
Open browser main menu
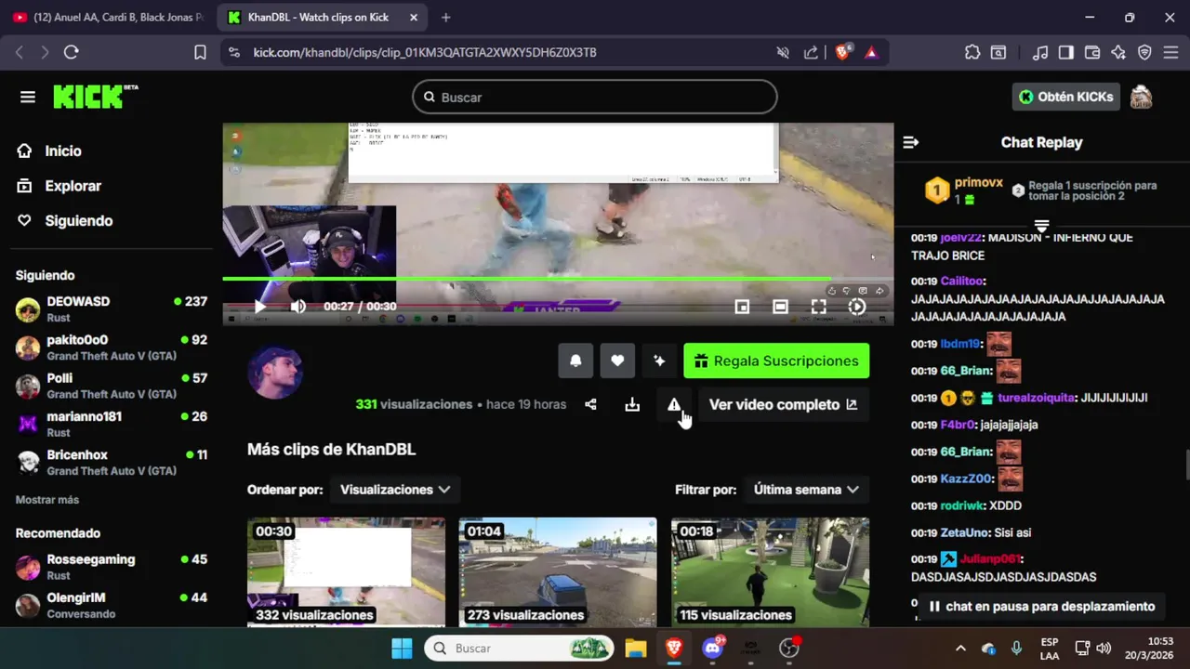click(1170, 53)
